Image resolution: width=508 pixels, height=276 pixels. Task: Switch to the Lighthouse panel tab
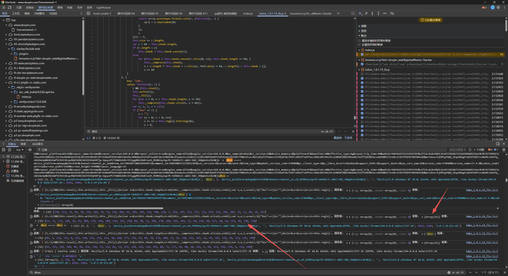click(103, 8)
